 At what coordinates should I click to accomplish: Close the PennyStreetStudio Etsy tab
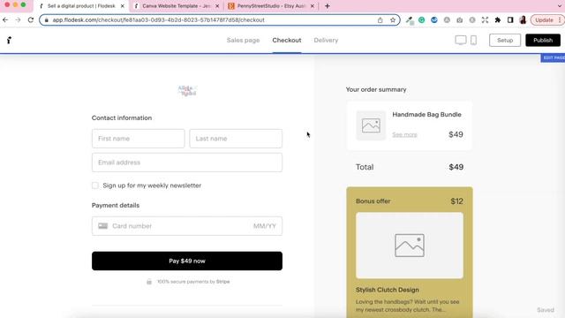tap(313, 6)
